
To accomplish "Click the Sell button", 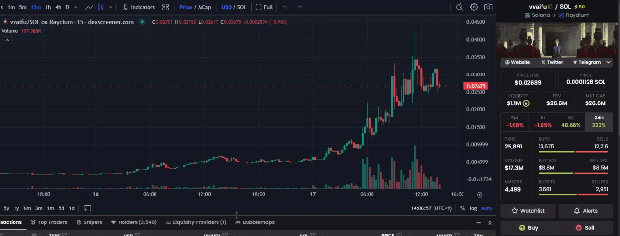I will (585, 227).
